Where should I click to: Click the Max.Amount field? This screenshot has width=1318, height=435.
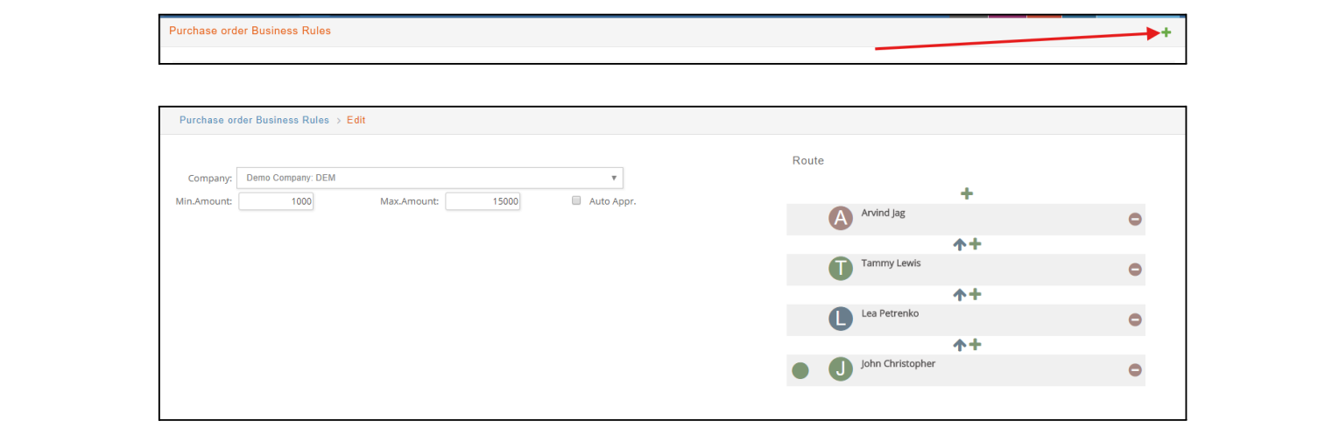[483, 201]
